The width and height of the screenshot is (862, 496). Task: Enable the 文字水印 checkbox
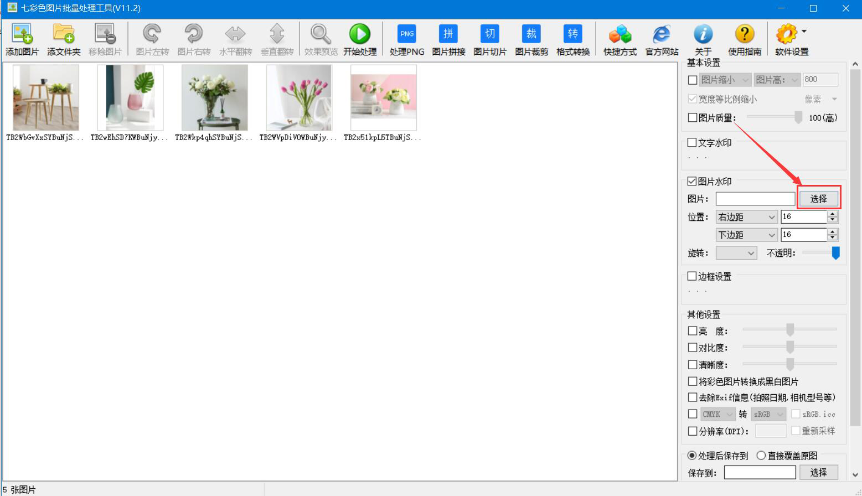[x=692, y=143]
